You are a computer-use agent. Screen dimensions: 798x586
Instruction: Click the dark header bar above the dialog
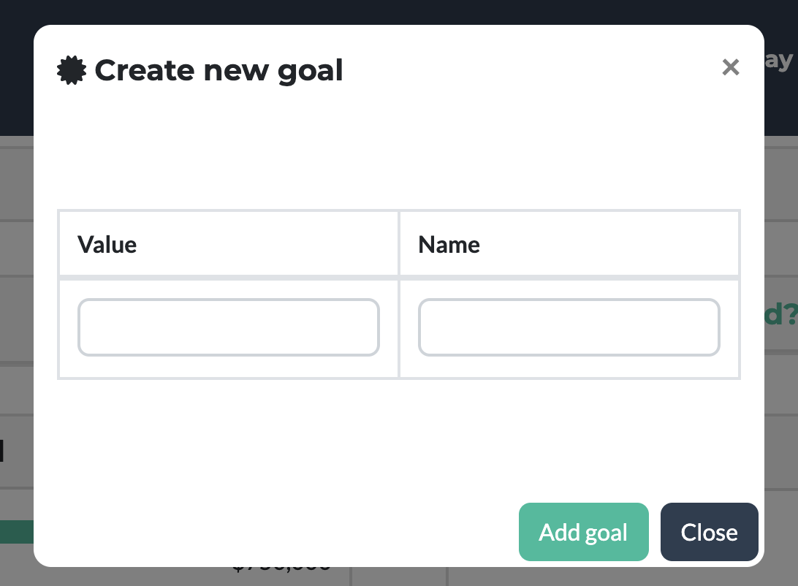coord(399,12)
